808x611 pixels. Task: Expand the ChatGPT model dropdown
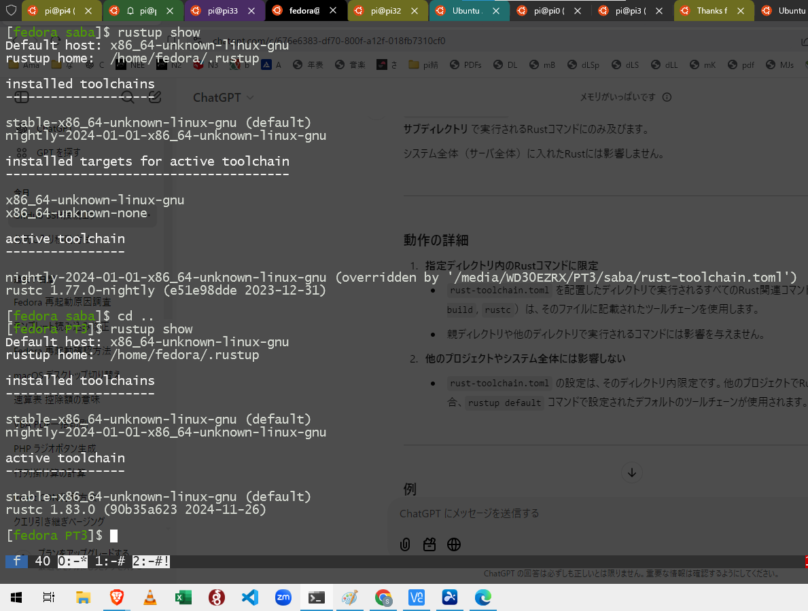(223, 97)
